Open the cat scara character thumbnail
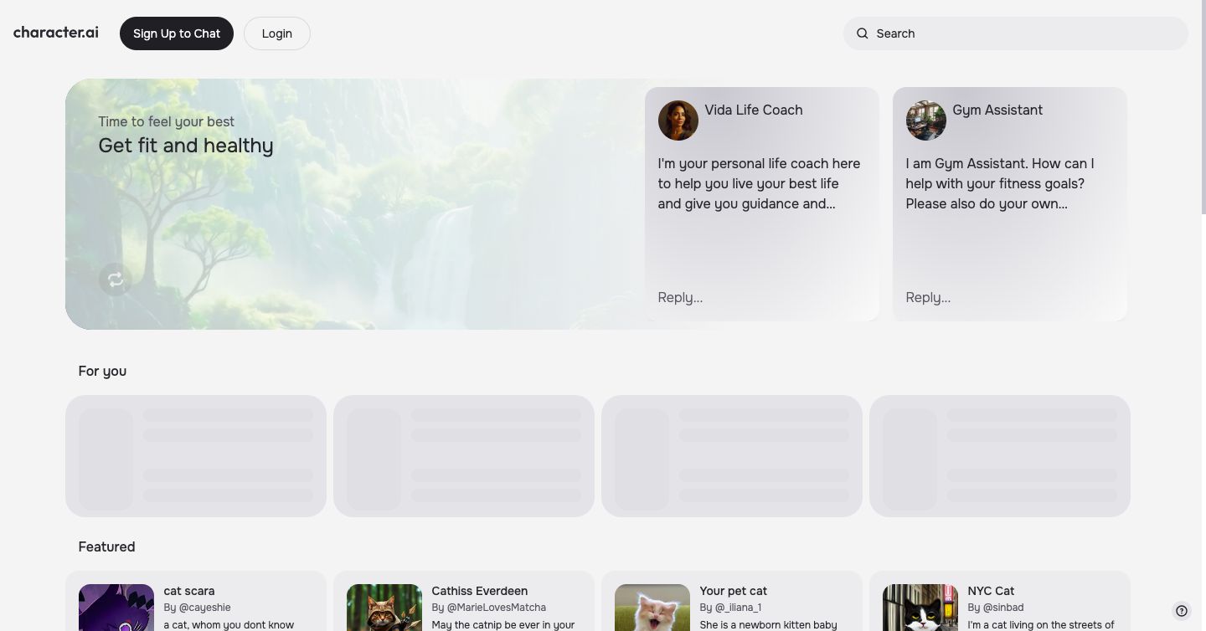 [x=116, y=608]
